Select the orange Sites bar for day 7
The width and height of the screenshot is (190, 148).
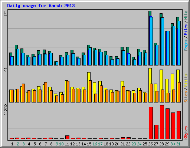[46, 92]
